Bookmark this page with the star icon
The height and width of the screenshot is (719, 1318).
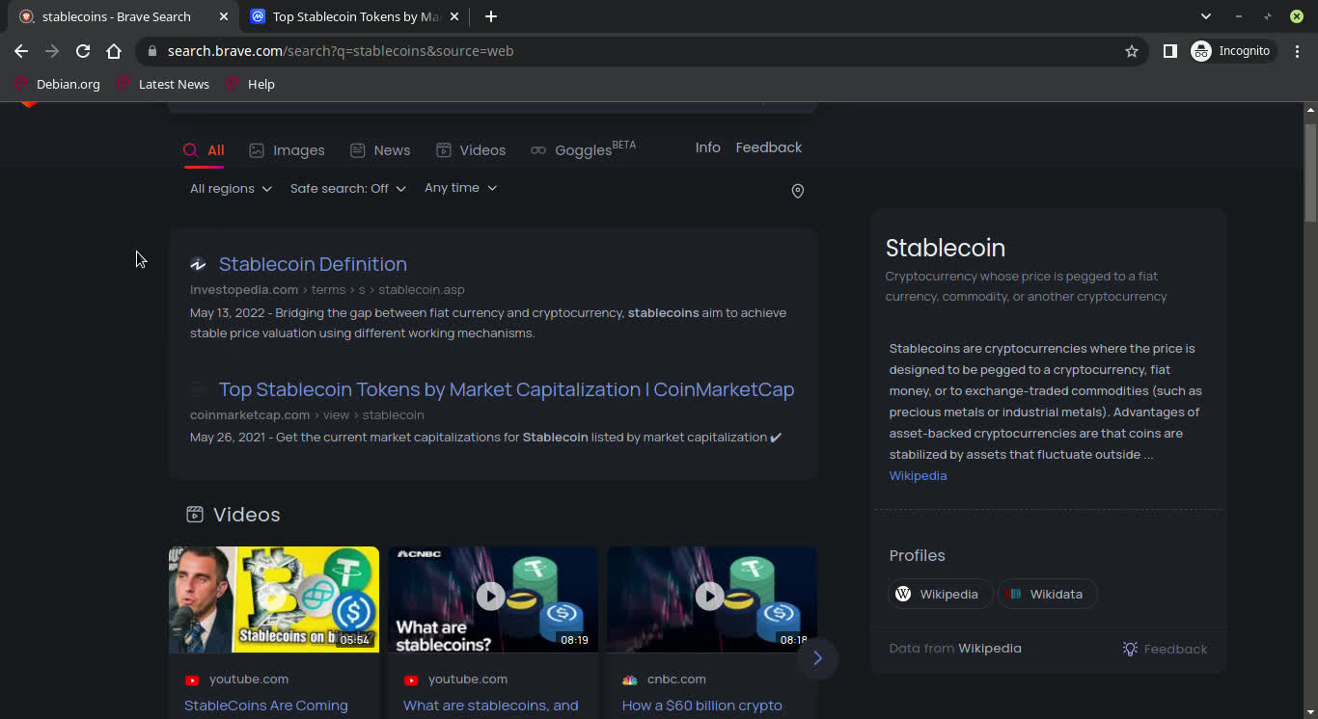click(x=1132, y=51)
